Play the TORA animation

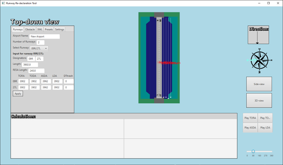[x=250, y=118]
